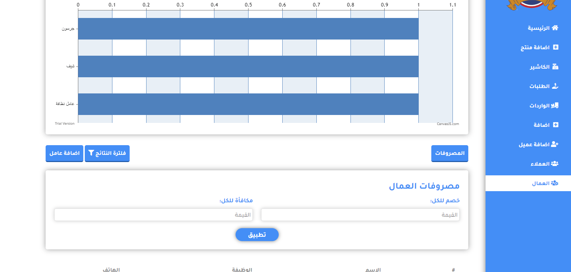
Task: Focus the مكافأة للكل value field
Action: (153, 215)
